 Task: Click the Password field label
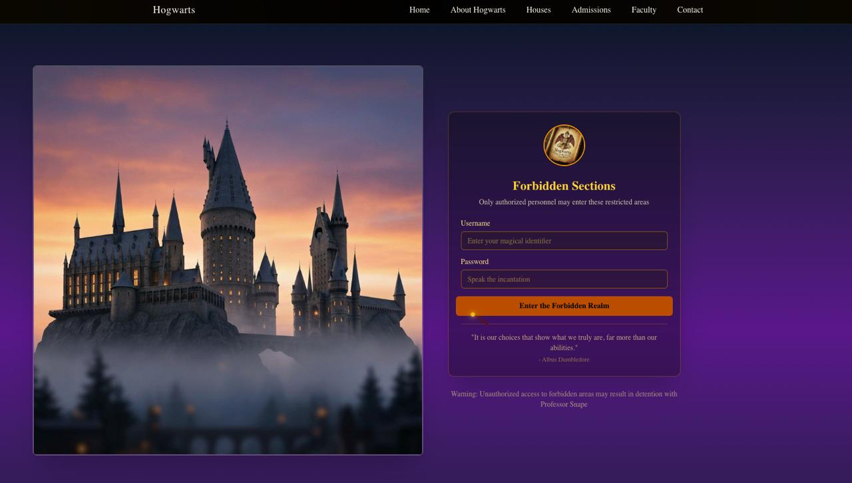[475, 262]
